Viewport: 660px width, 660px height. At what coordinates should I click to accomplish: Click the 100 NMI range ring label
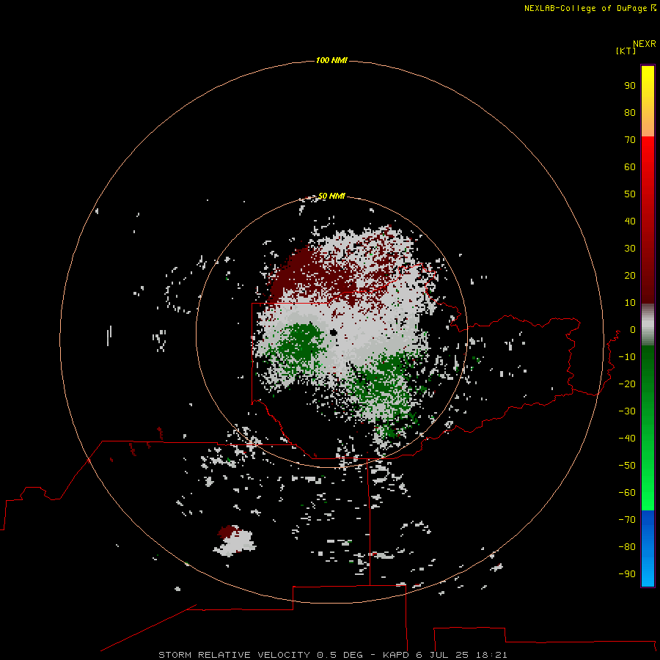pyautogui.click(x=331, y=60)
